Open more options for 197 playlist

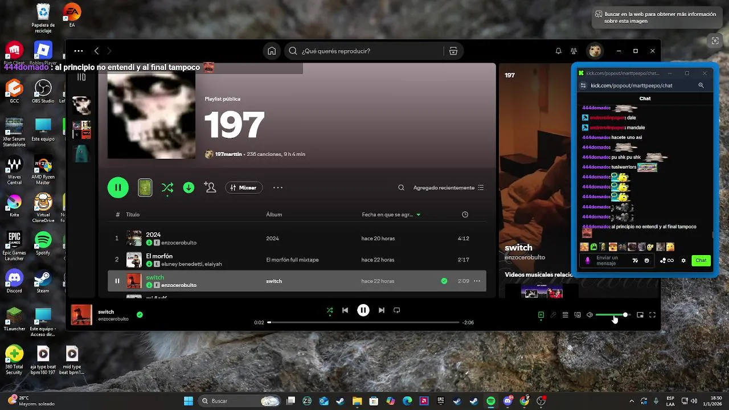[x=278, y=187]
